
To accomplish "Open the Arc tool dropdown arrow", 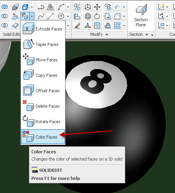I will pyautogui.click(x=68, y=7).
